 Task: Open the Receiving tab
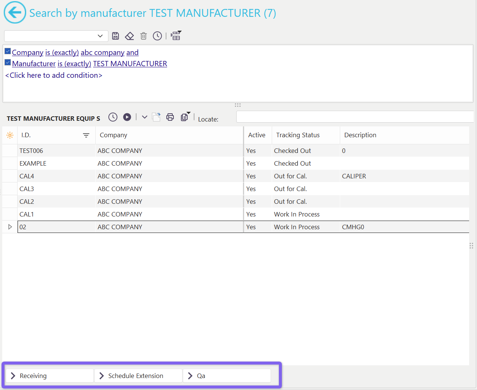tap(49, 376)
